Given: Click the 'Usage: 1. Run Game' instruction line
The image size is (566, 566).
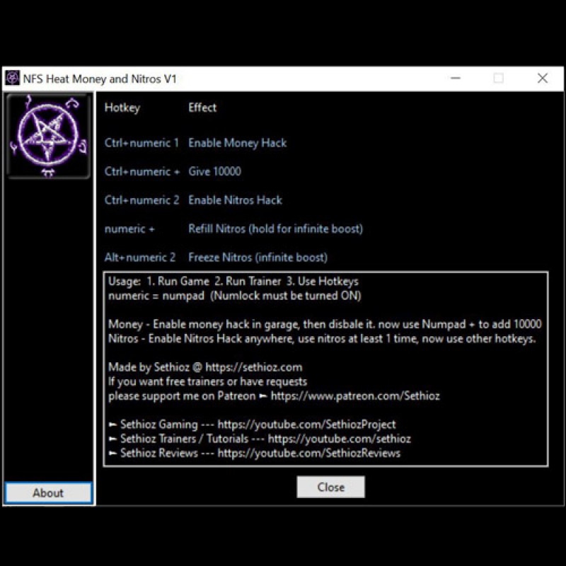Looking at the screenshot, I should coord(233,281).
